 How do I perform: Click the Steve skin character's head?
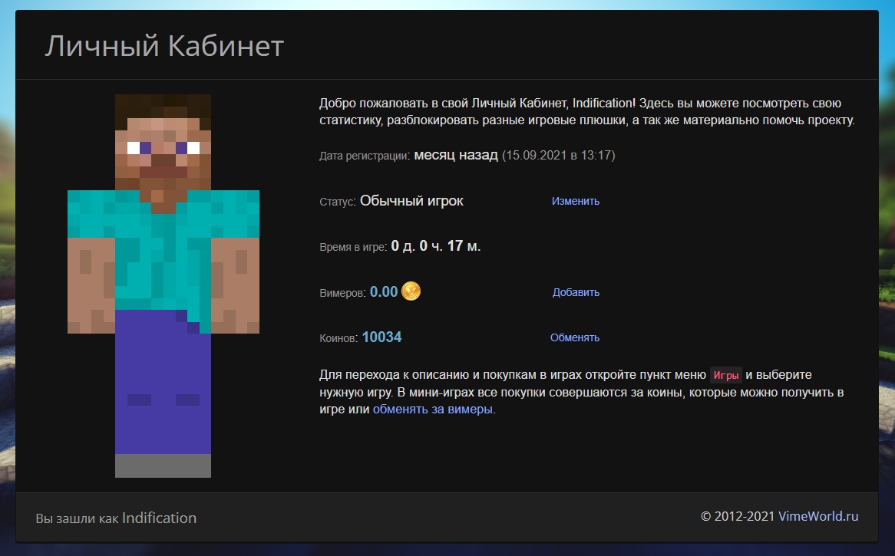click(163, 141)
